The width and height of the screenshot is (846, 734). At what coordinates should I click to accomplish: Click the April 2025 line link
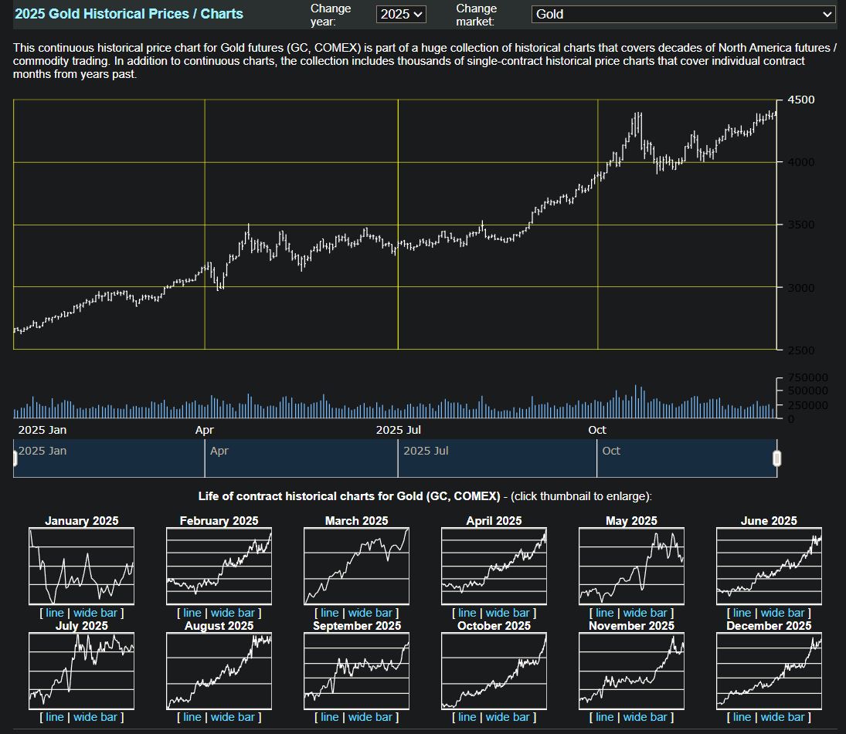467,613
